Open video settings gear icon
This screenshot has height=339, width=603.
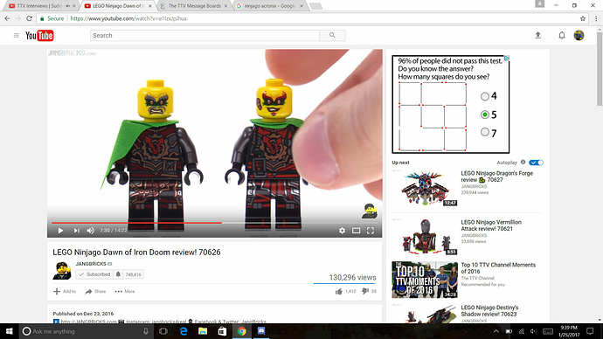point(342,231)
